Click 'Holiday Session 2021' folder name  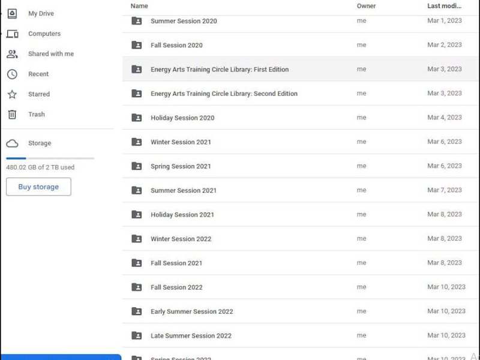pyautogui.click(x=182, y=215)
